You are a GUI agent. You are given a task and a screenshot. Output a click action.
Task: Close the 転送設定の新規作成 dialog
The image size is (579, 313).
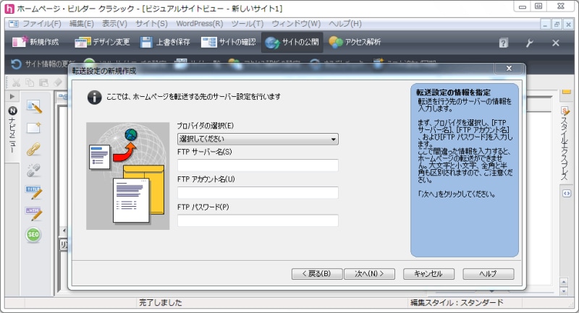[x=509, y=68]
